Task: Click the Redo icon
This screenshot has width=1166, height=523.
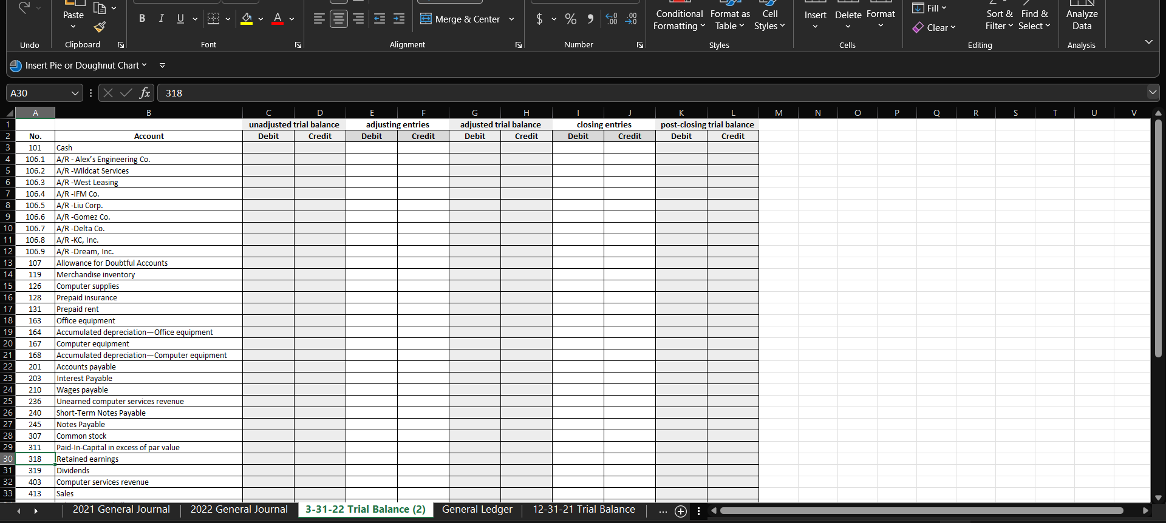Action: coord(24,8)
